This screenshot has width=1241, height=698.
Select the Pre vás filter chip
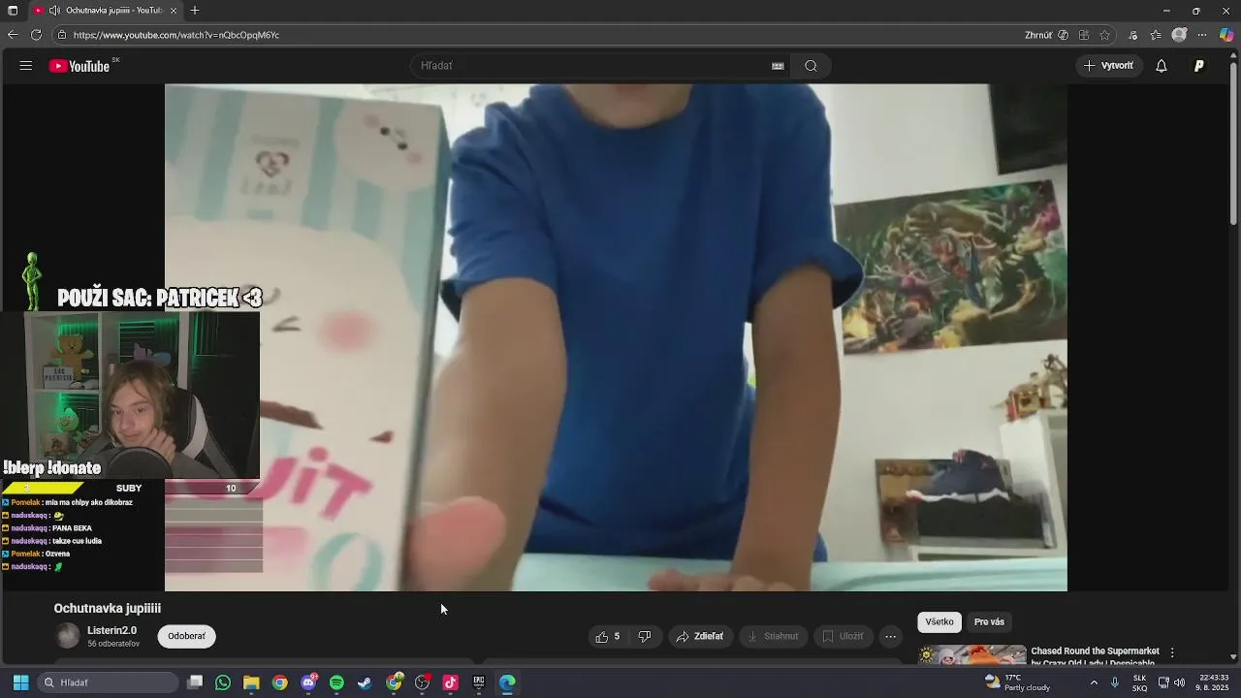989,622
